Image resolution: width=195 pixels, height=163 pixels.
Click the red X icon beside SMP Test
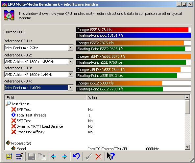coord(13,110)
